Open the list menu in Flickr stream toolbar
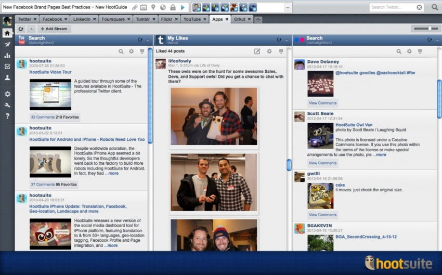Screen dimensions: 442x275 420,51
